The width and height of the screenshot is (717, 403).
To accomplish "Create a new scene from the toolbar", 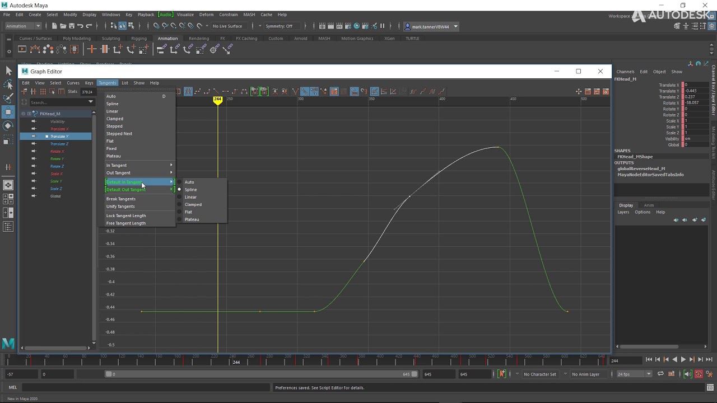I will (54, 26).
